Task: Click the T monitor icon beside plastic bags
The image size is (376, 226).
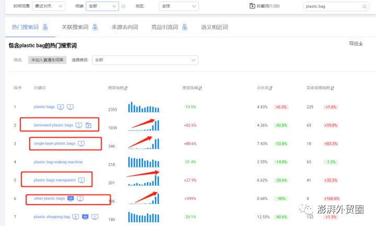Action: click(x=70, y=107)
